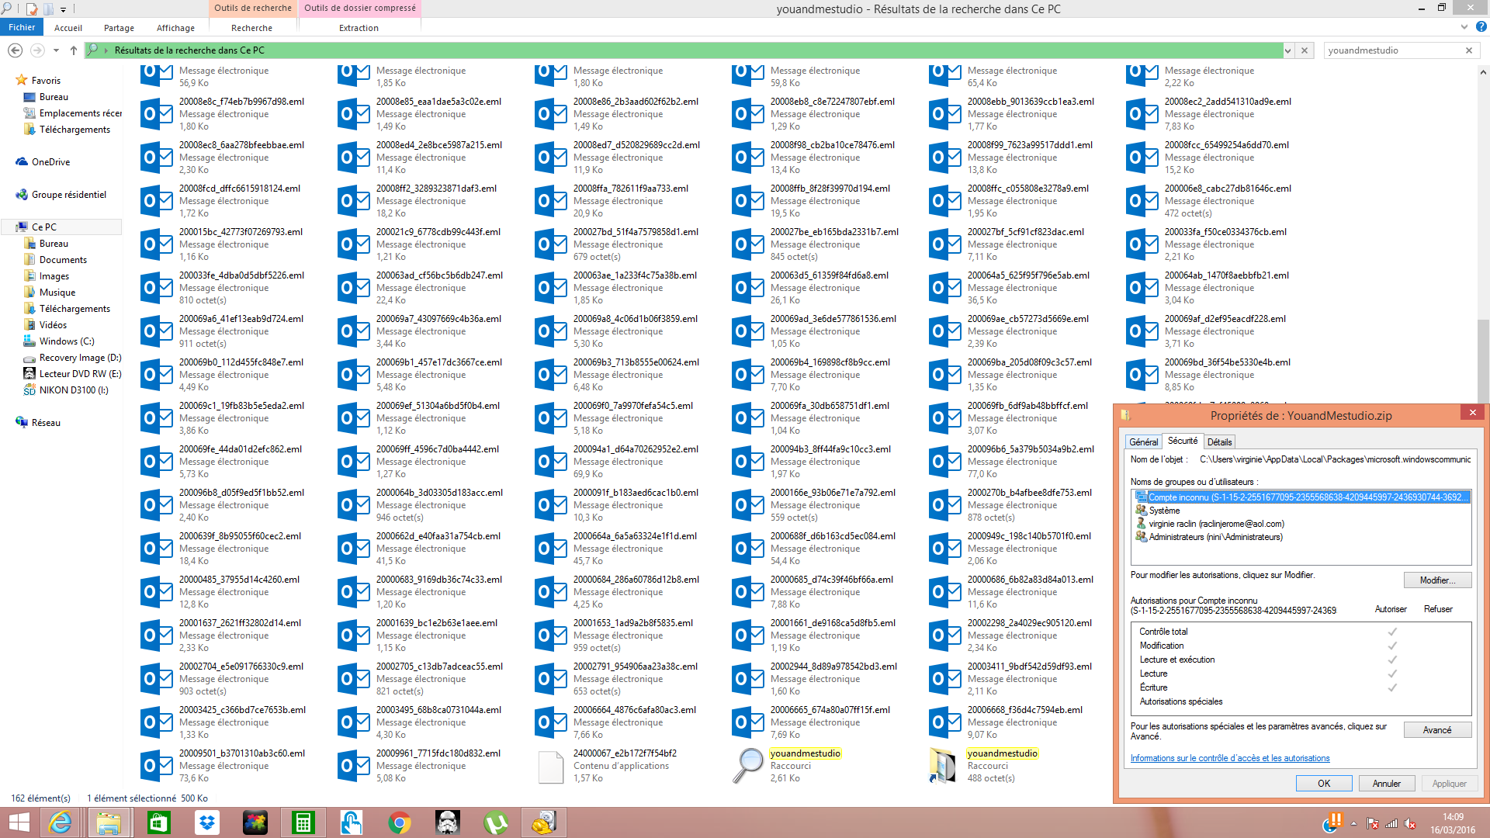Open Lecteur DVD RW (E:) in sidebar
Image resolution: width=1490 pixels, height=838 pixels.
[x=80, y=374]
